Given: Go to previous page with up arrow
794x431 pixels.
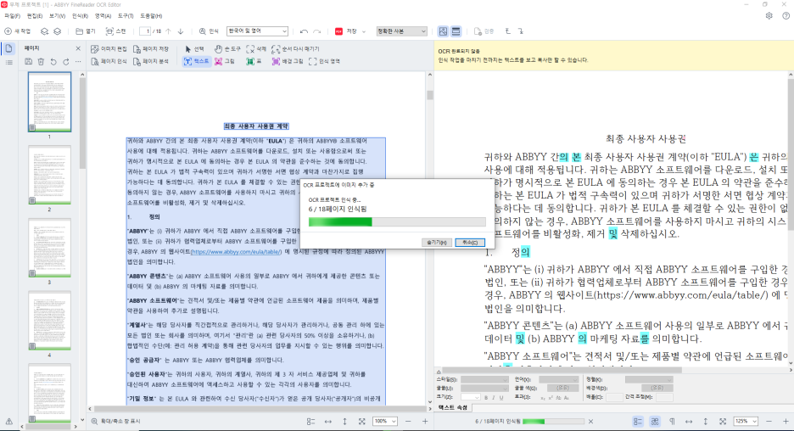Looking at the screenshot, I should [169, 31].
